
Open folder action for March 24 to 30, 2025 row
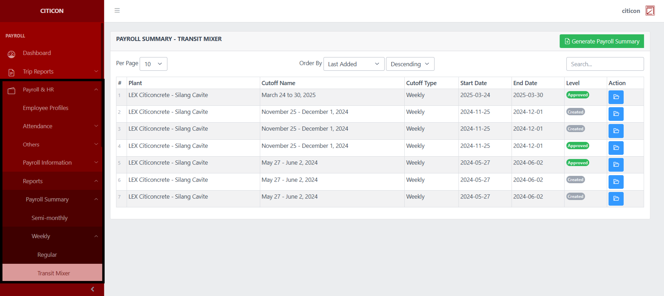(616, 97)
